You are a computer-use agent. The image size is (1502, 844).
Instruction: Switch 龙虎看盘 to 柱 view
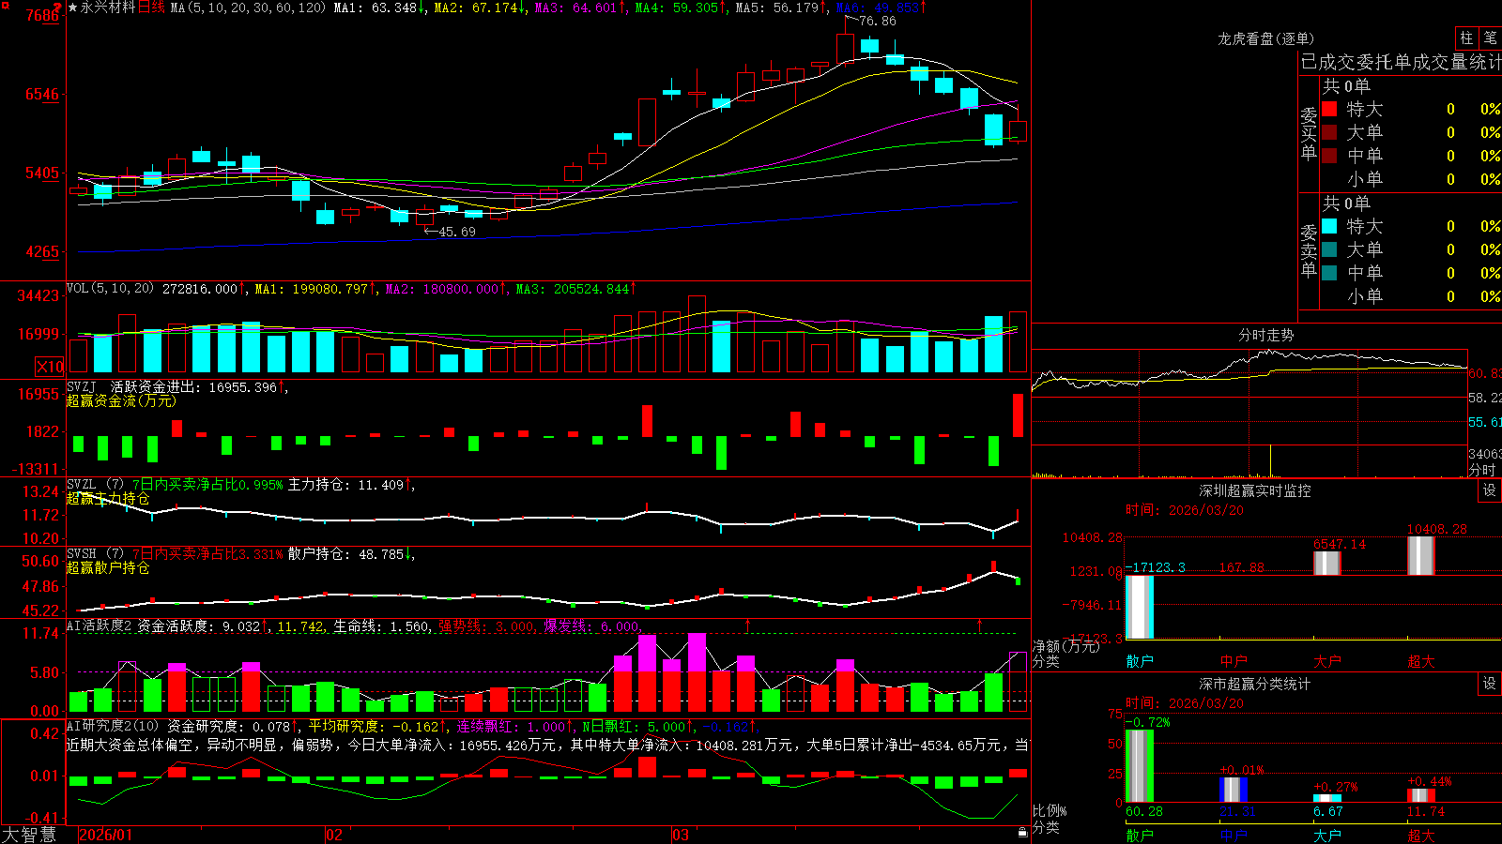point(1466,38)
